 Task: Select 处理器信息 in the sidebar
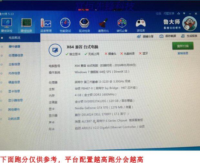click(16, 55)
